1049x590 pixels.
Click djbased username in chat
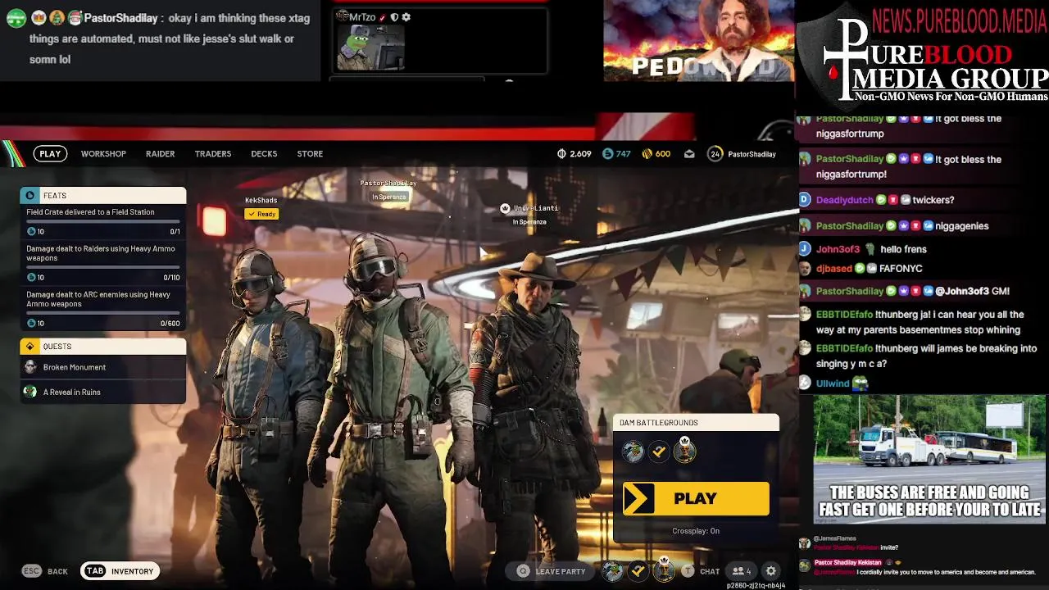tap(834, 269)
